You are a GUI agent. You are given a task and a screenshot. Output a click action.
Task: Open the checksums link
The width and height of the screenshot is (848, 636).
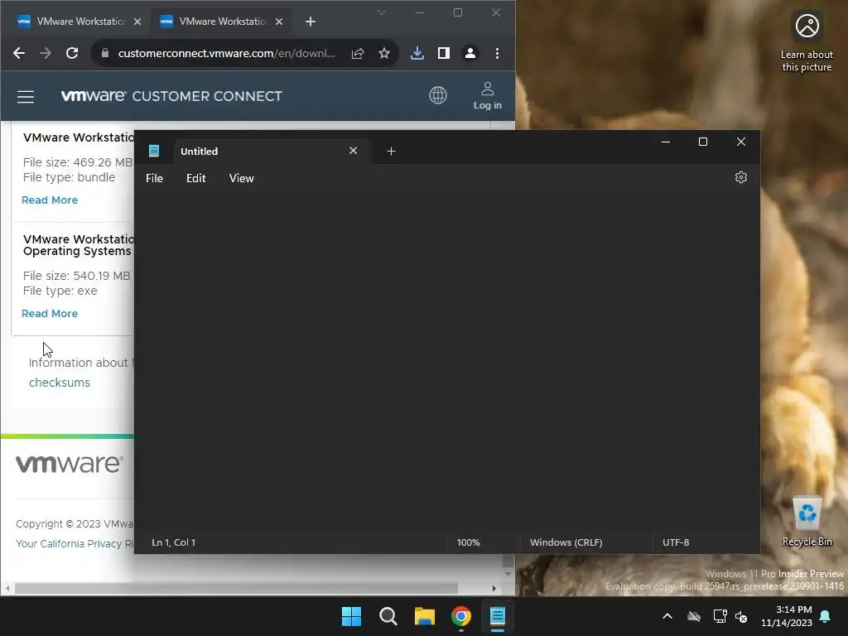coord(60,383)
